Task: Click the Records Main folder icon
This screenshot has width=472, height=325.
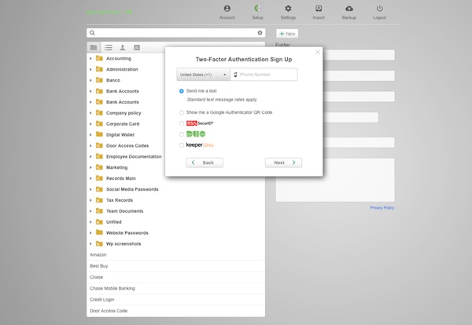Action: click(99, 178)
